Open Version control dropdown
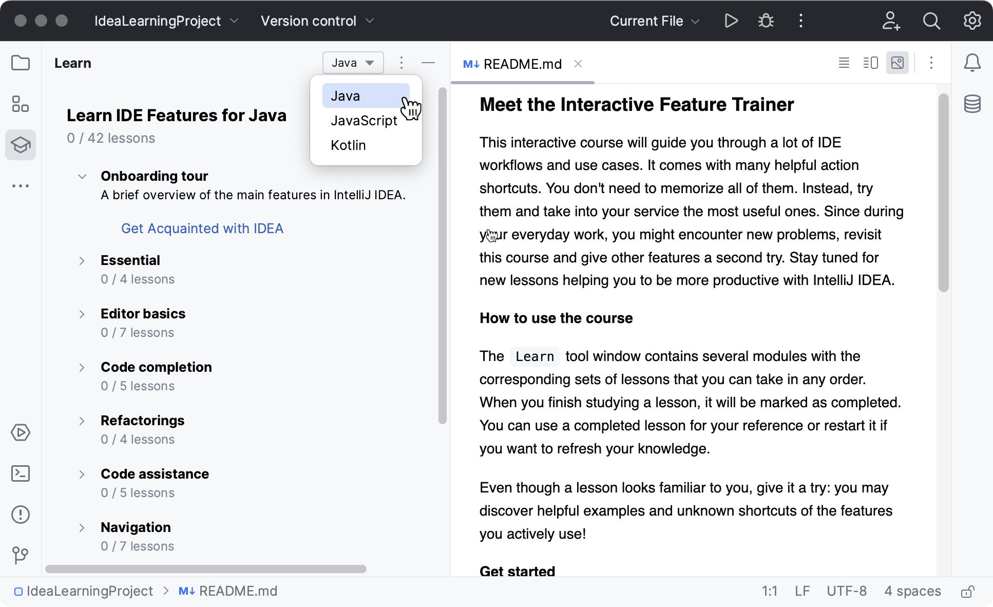The height and width of the screenshot is (607, 993). click(317, 21)
